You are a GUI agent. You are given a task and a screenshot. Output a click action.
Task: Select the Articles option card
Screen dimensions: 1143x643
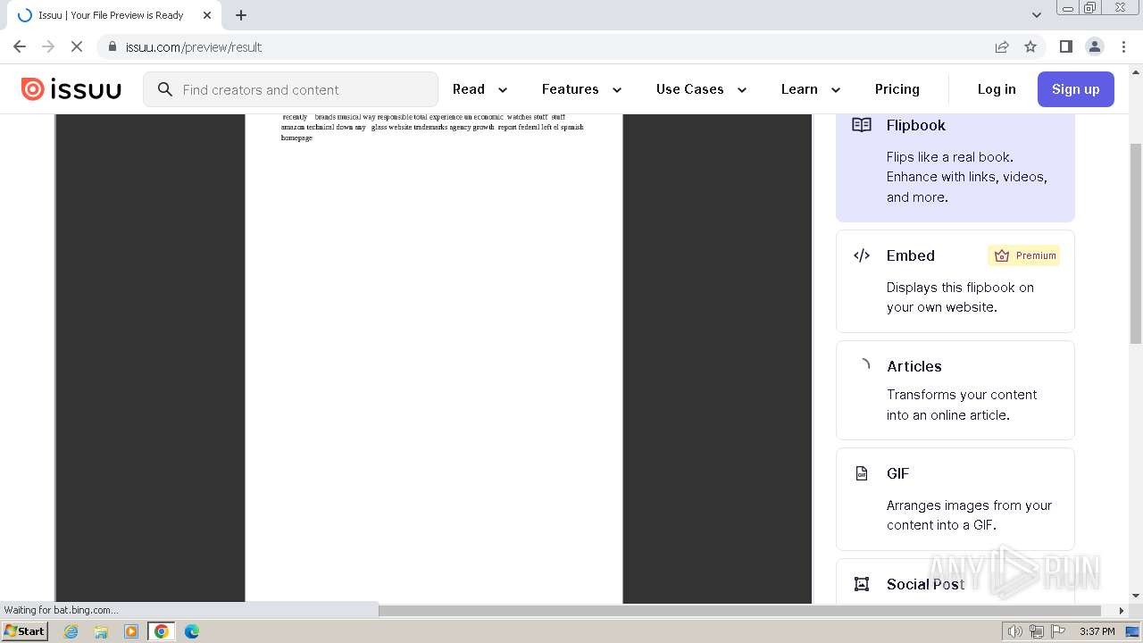[x=955, y=390]
